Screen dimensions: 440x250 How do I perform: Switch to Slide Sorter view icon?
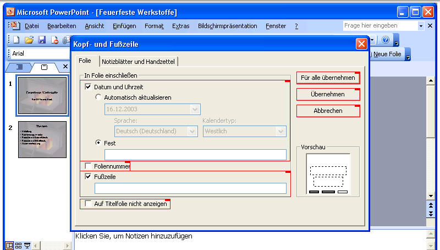tap(18, 246)
